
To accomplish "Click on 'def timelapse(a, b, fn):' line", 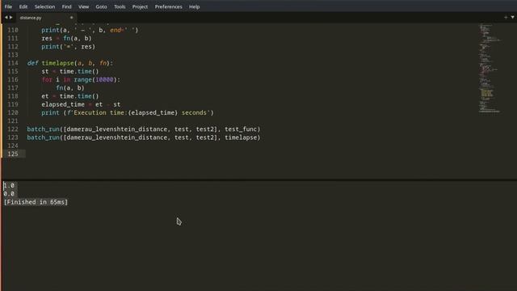I will pyautogui.click(x=70, y=63).
